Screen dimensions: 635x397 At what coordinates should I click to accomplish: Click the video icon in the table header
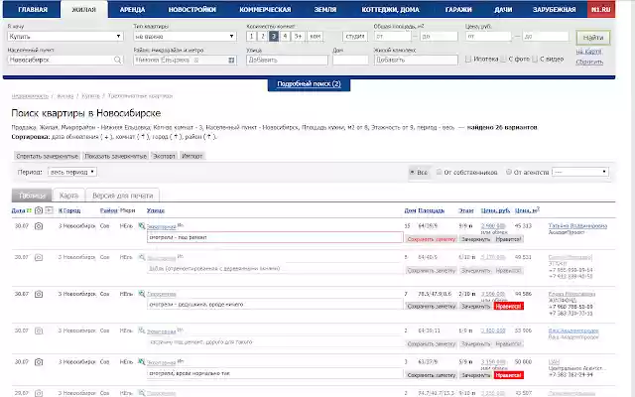point(49,210)
